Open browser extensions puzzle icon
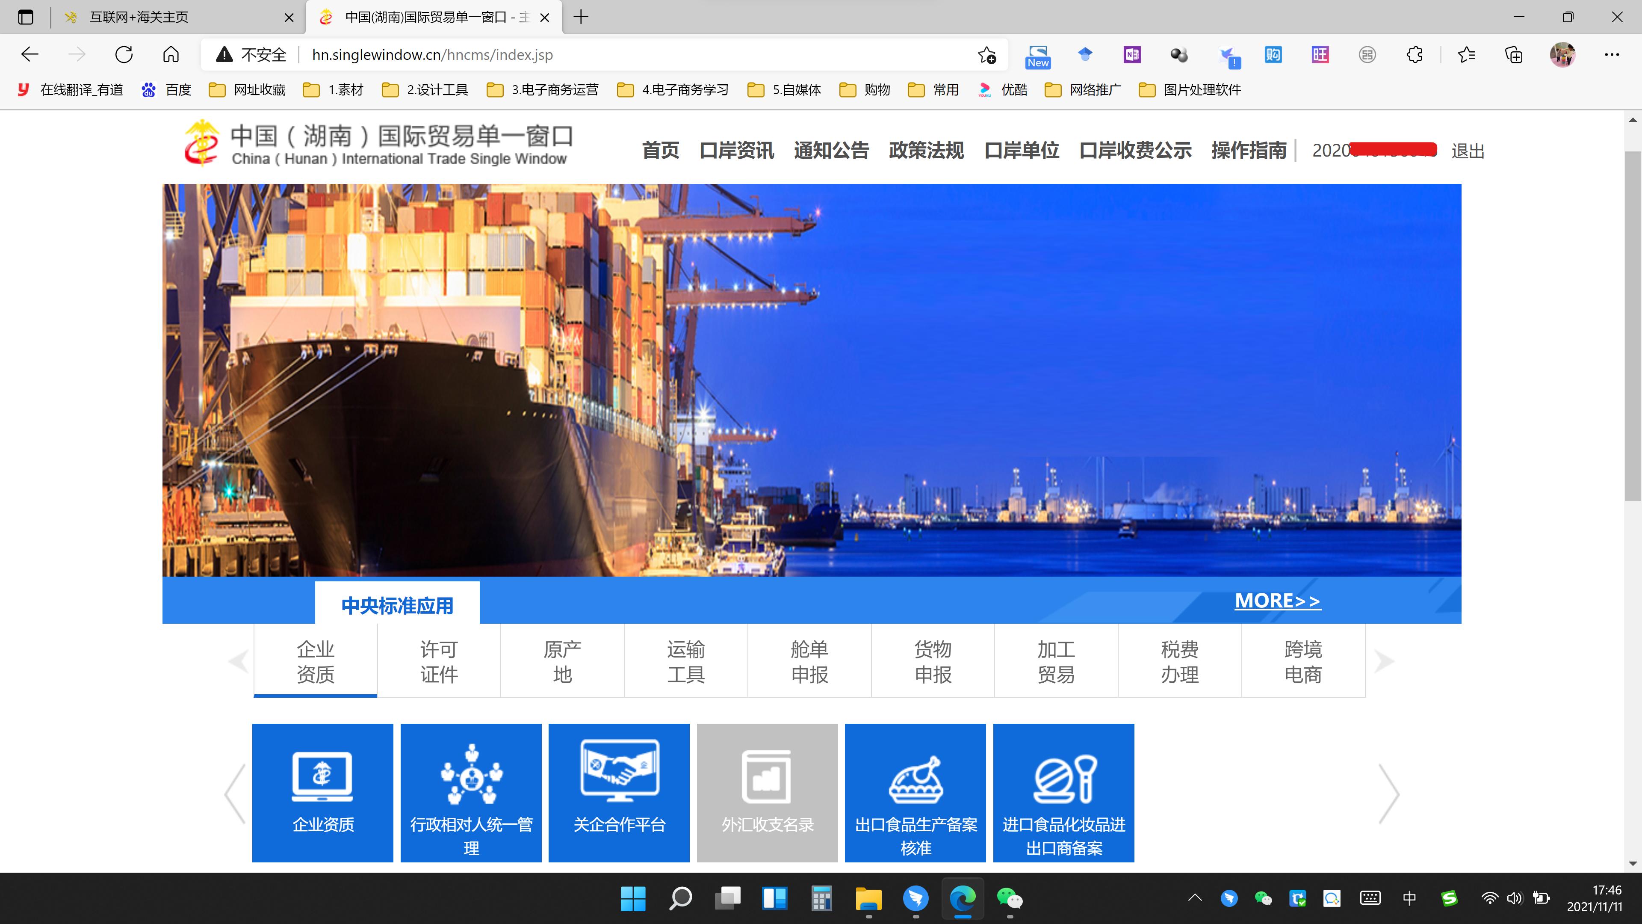Viewport: 1642px width, 924px height. (x=1415, y=55)
